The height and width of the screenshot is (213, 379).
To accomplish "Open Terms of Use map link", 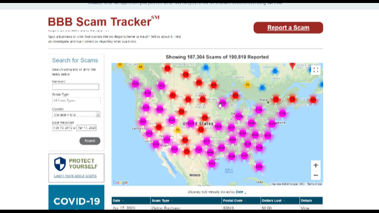I will (314, 184).
